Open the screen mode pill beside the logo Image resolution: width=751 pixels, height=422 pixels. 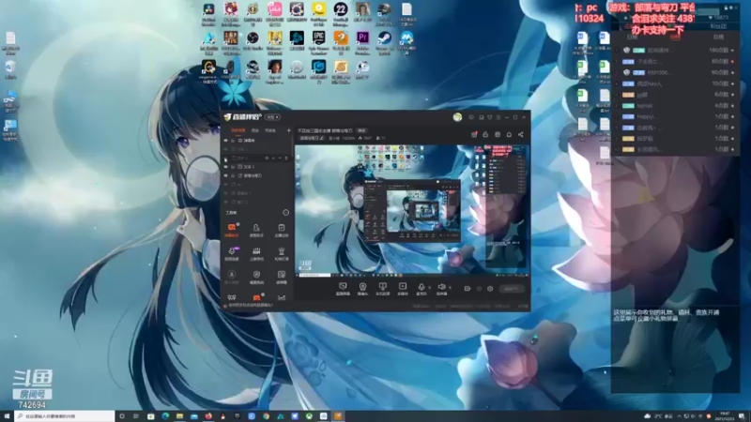[x=272, y=117]
